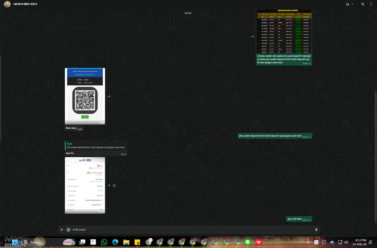The image size is (377, 248).
Task: Select the 'Baru mau' message
Action: click(x=71, y=128)
